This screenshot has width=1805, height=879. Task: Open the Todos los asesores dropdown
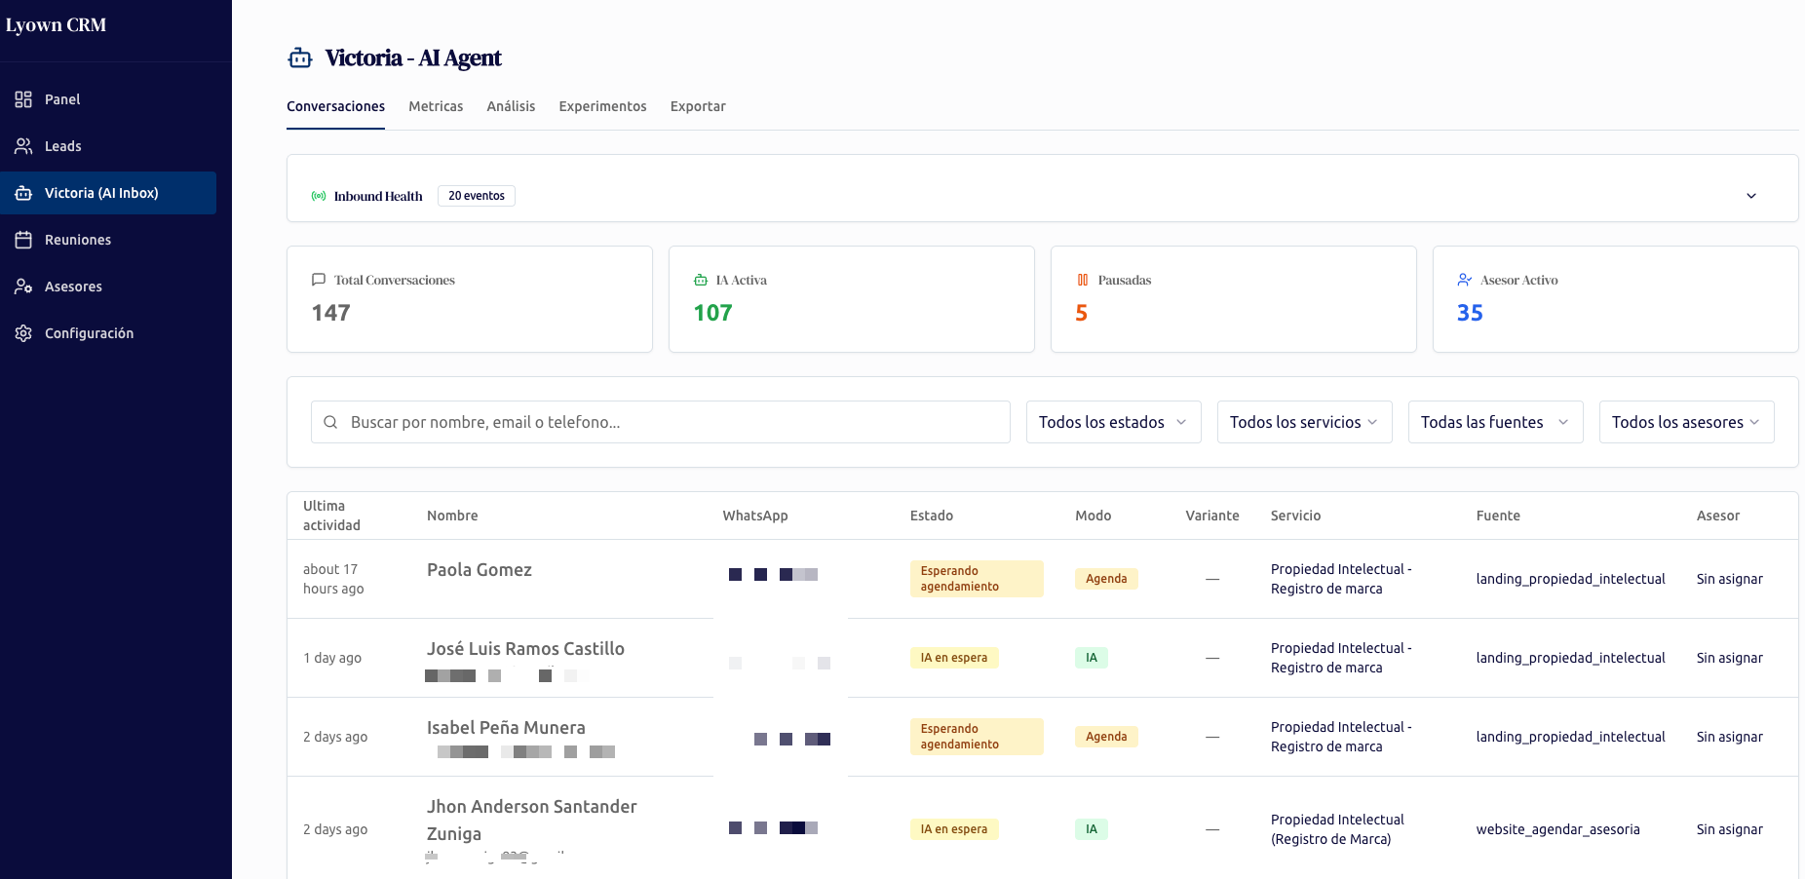point(1686,422)
